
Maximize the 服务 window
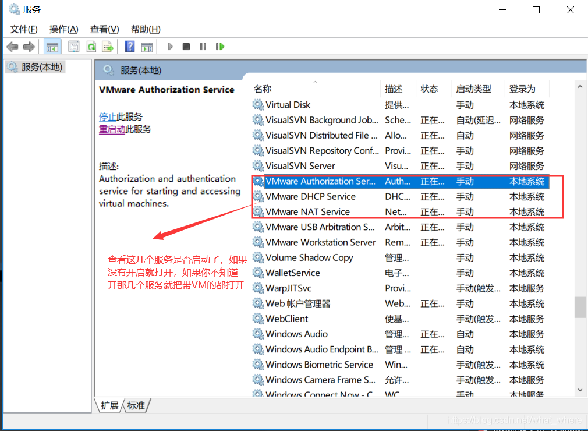click(x=536, y=10)
